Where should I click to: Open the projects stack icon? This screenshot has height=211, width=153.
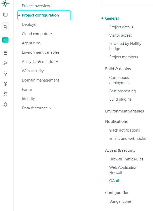click(5, 53)
